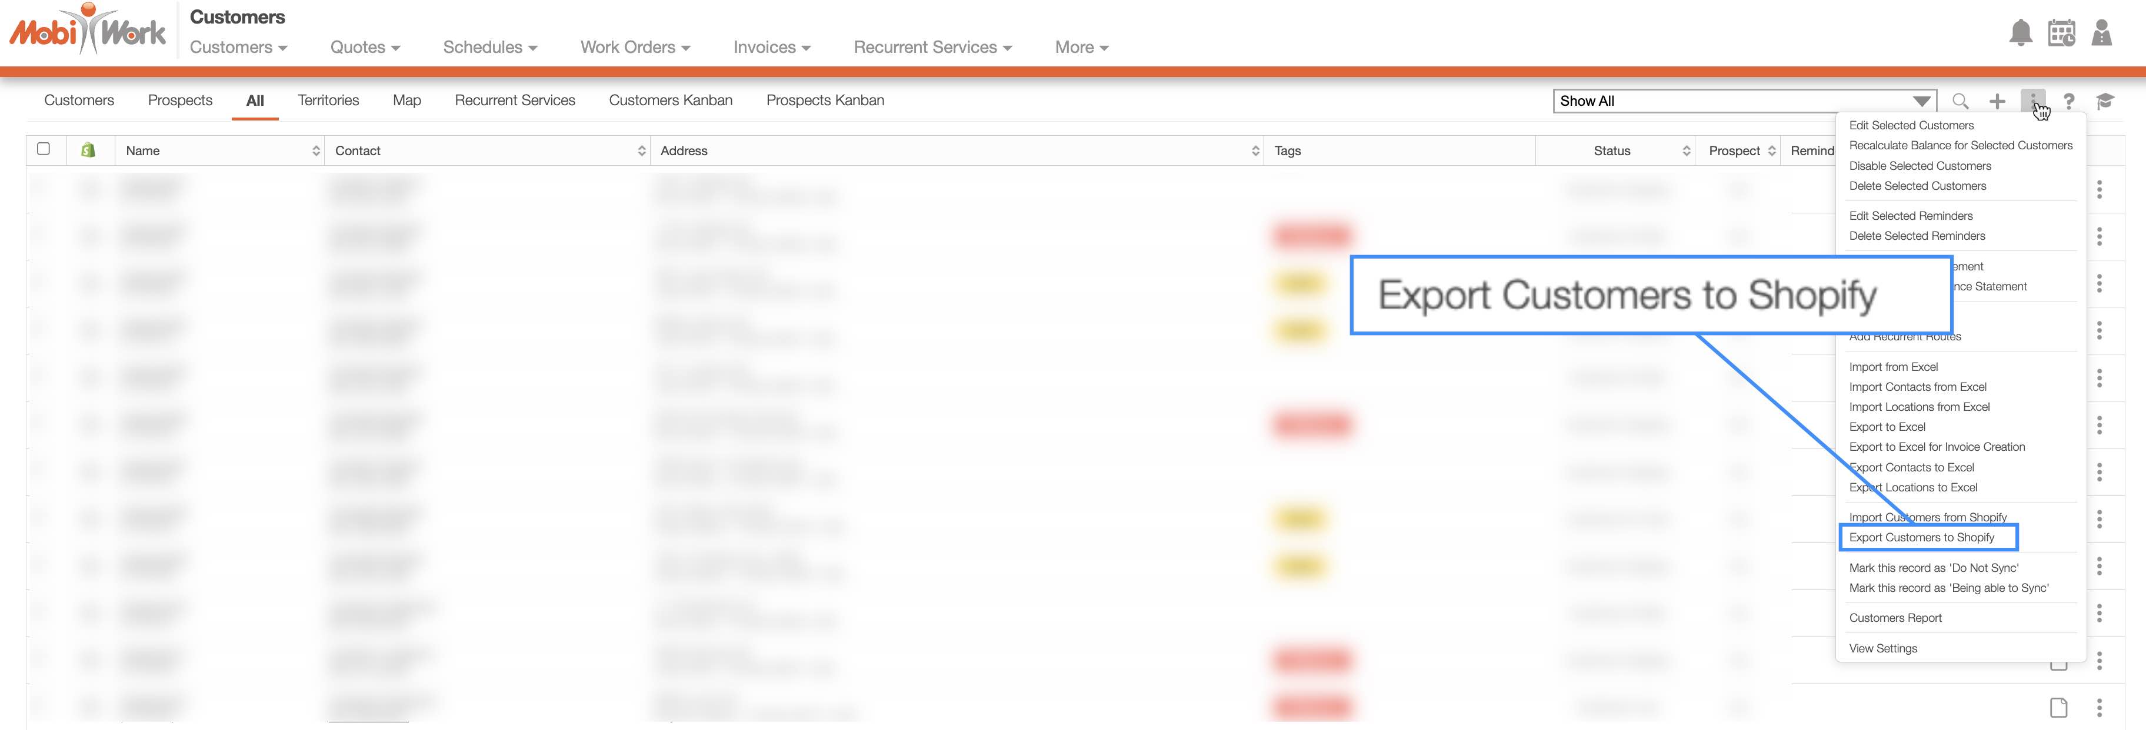2146x730 pixels.
Task: Click View Settings in the menu
Action: coord(1882,648)
